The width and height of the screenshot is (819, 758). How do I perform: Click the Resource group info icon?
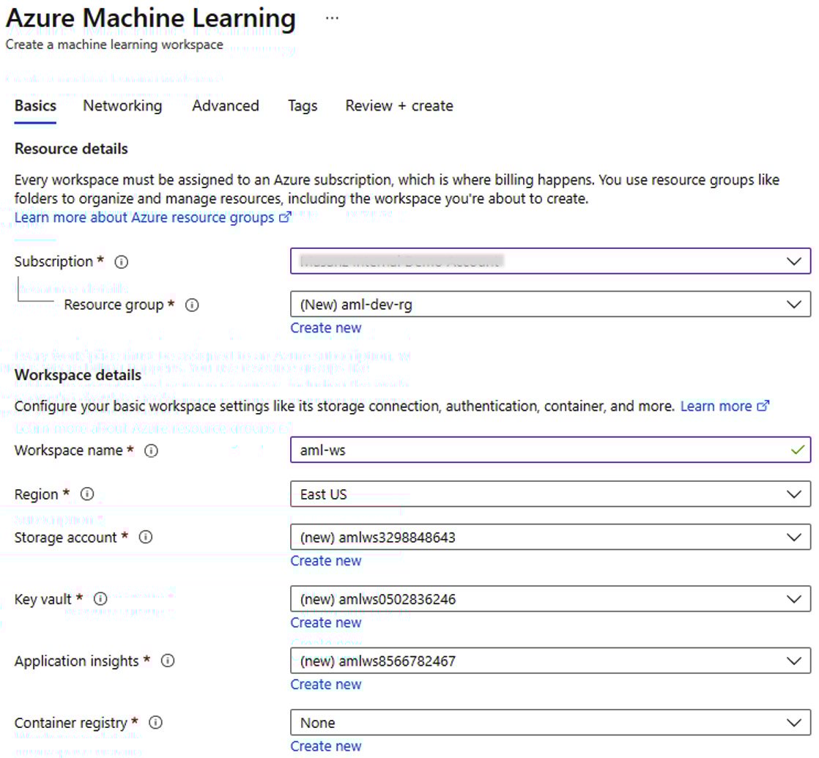pyautogui.click(x=192, y=305)
